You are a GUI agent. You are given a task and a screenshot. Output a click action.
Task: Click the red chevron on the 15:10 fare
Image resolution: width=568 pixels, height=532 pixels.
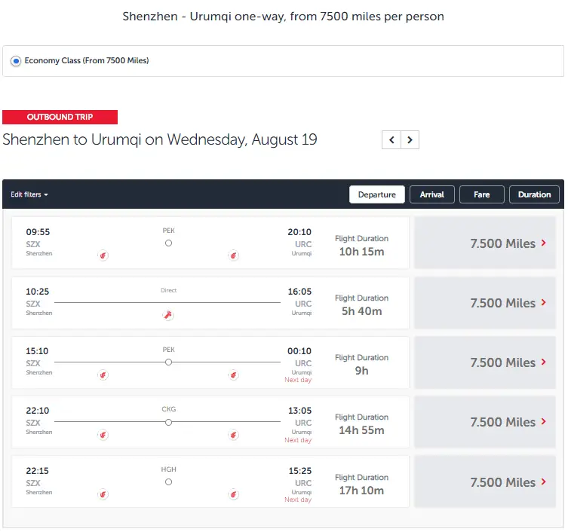click(543, 362)
